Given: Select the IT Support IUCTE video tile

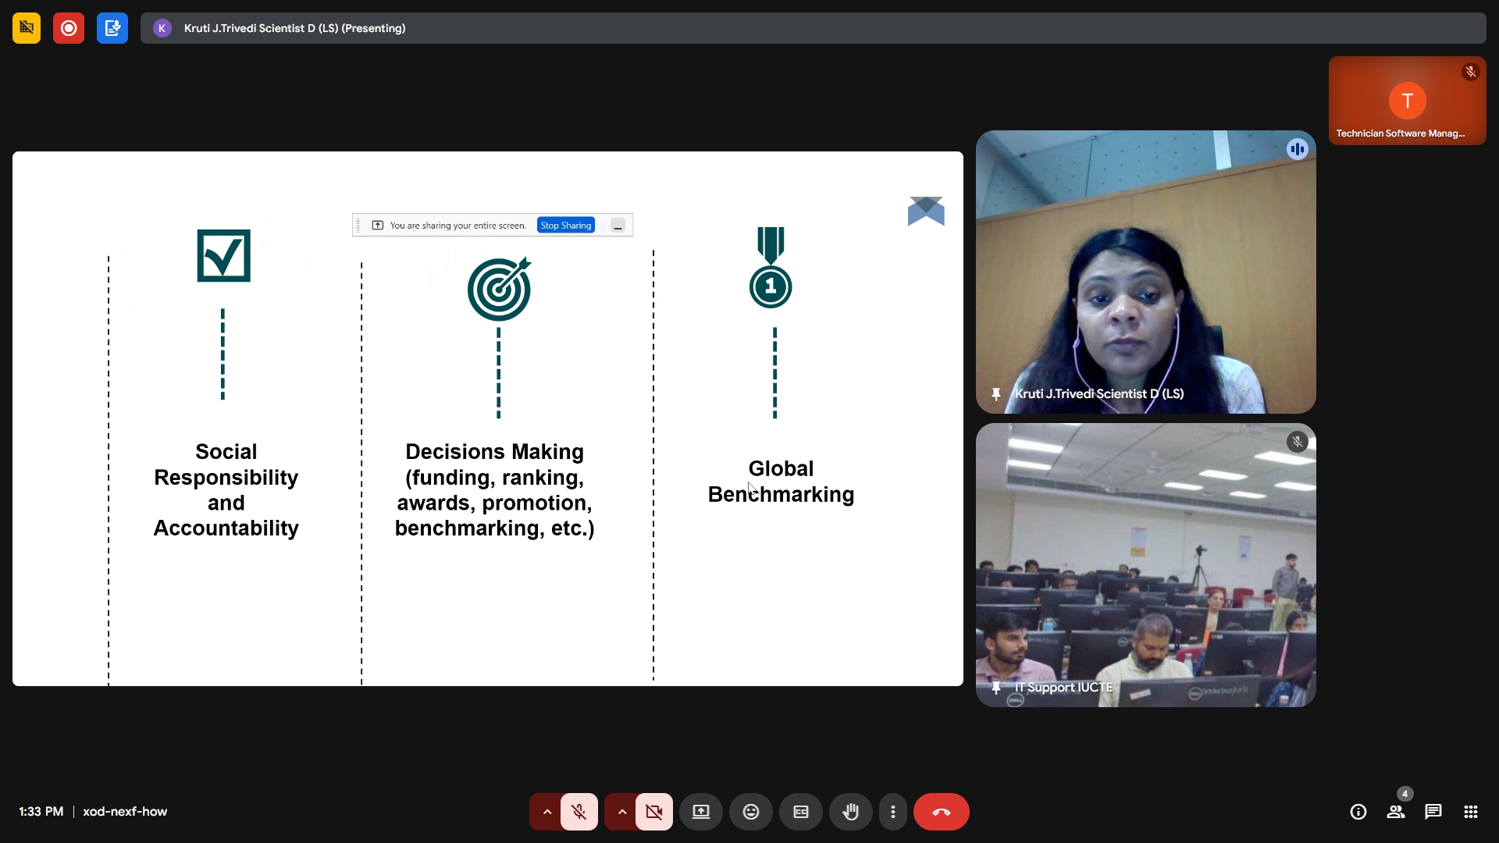Looking at the screenshot, I should tap(1145, 565).
